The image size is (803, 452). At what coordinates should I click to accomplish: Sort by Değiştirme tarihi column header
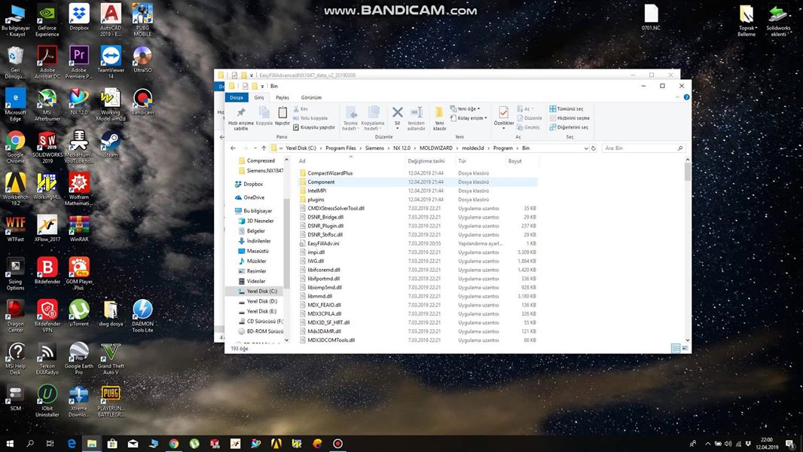coord(426,161)
